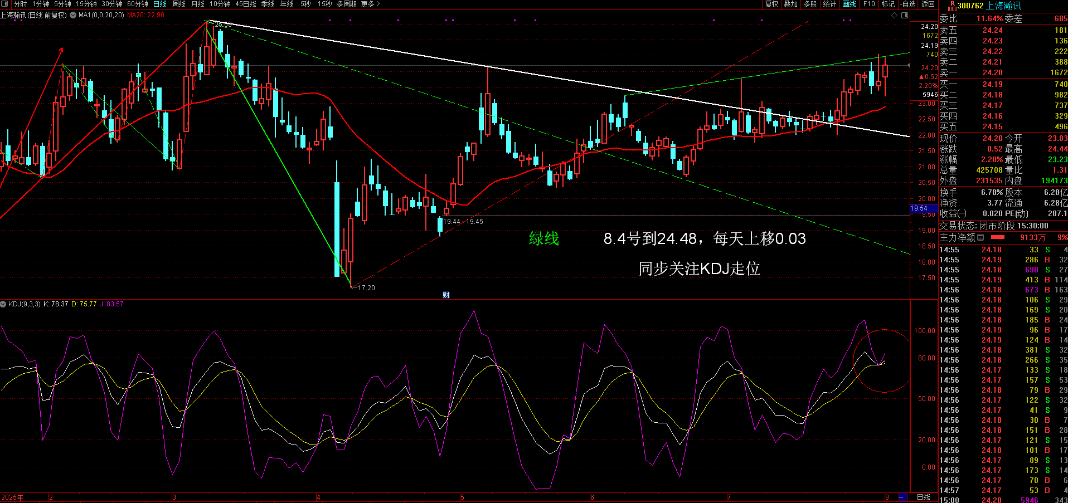Click 主力净额 red bar indicator
This screenshot has height=503, width=1068.
(998, 237)
